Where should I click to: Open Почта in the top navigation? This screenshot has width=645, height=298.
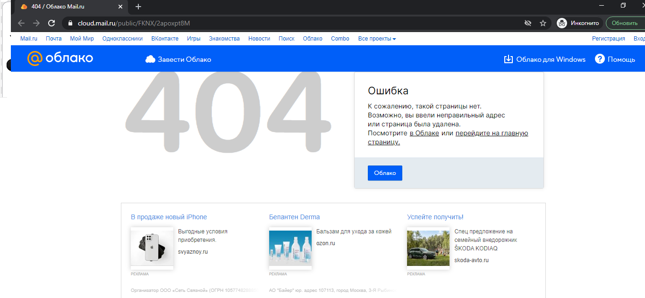click(54, 39)
